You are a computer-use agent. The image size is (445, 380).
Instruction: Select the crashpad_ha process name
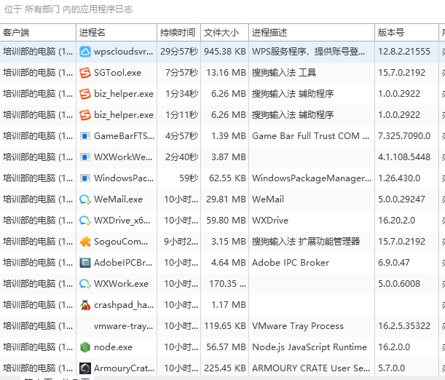tap(124, 305)
